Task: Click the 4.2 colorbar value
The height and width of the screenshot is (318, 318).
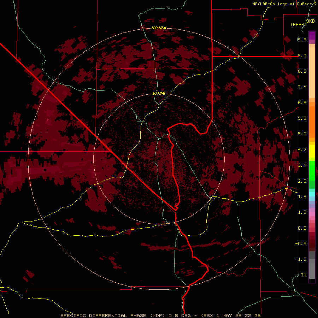Action: tap(302, 150)
